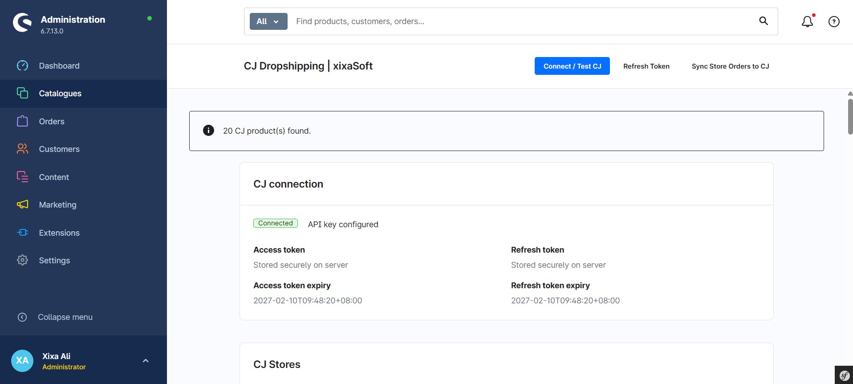853x384 pixels.
Task: Click 'Stored securely on server' under Refresh token
Action: click(x=558, y=265)
